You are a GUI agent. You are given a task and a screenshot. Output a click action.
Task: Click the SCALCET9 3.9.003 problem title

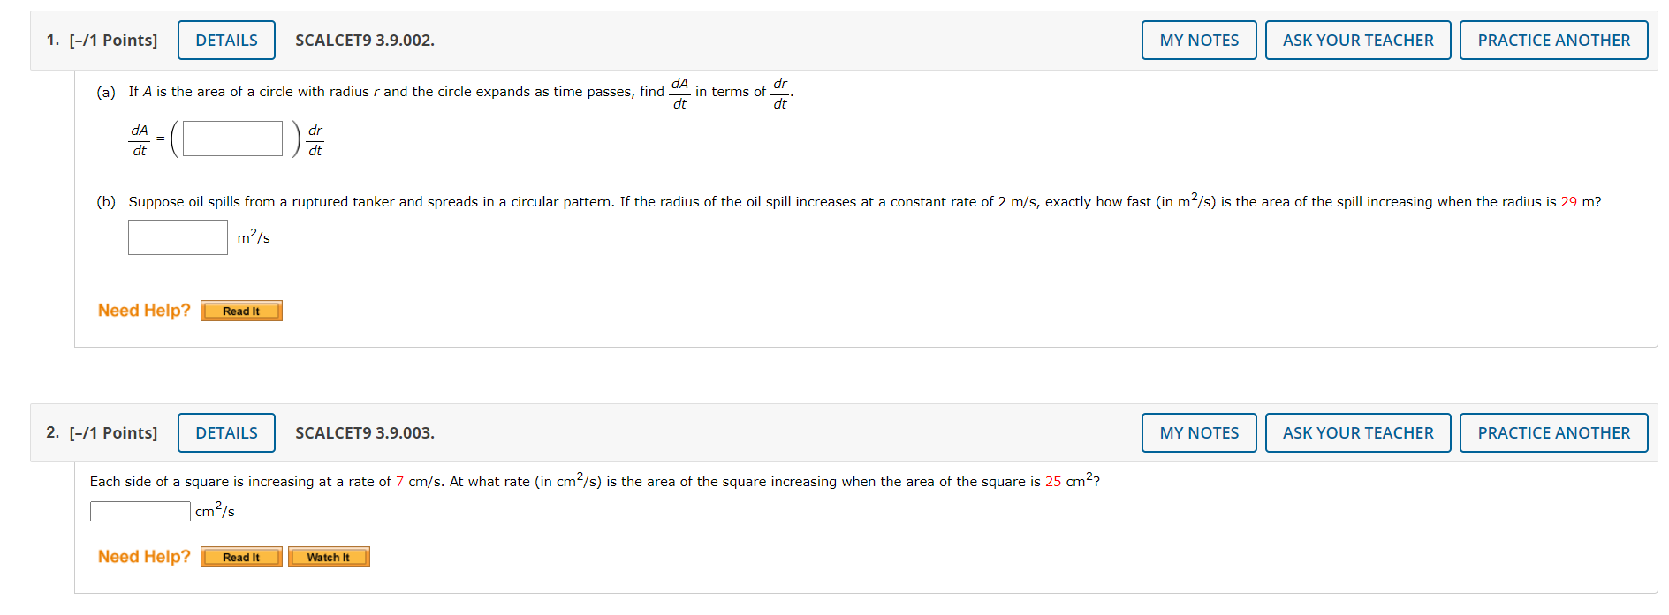(x=364, y=432)
